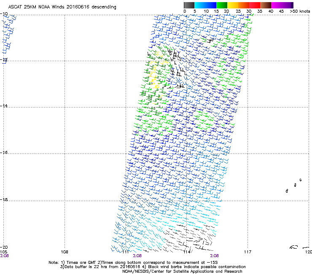Click the green 15–20 knot color segment
The image size is (312, 274).
pyautogui.click(x=222, y=5)
